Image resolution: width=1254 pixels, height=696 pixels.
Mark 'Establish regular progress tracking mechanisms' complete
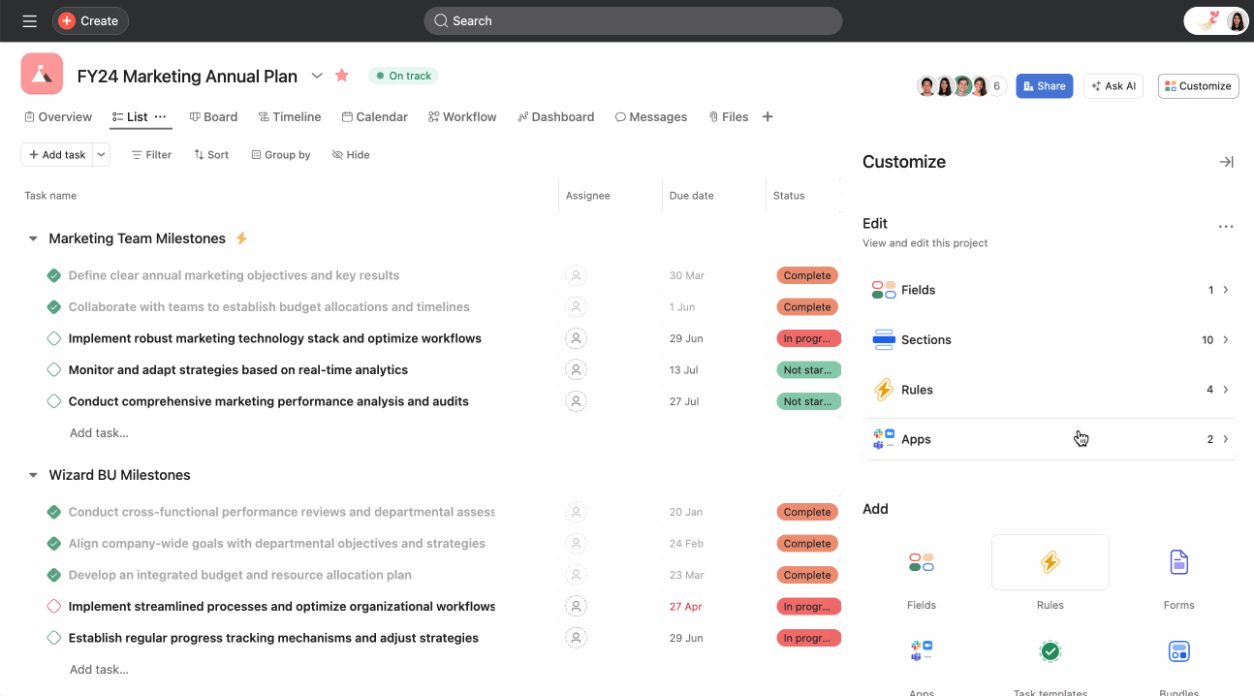click(x=54, y=638)
